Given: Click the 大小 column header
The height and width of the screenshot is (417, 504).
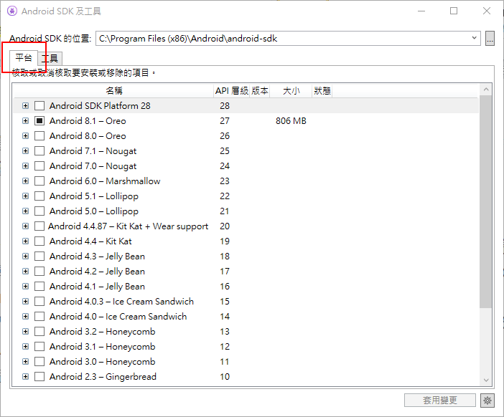Looking at the screenshot, I should pyautogui.click(x=291, y=91).
